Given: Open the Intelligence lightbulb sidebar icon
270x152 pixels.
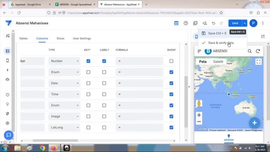Looking at the screenshot, I should click(8, 104).
